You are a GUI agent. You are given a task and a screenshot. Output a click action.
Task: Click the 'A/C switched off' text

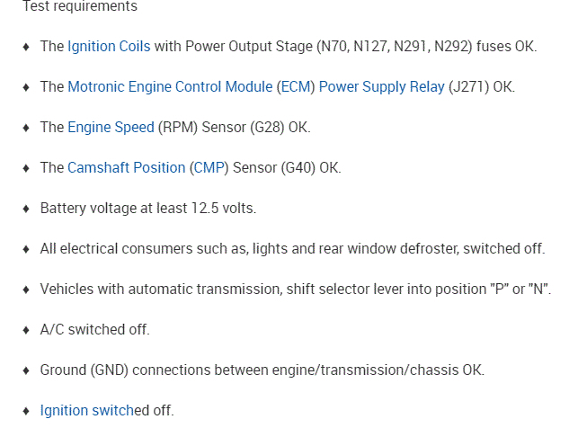(x=94, y=329)
